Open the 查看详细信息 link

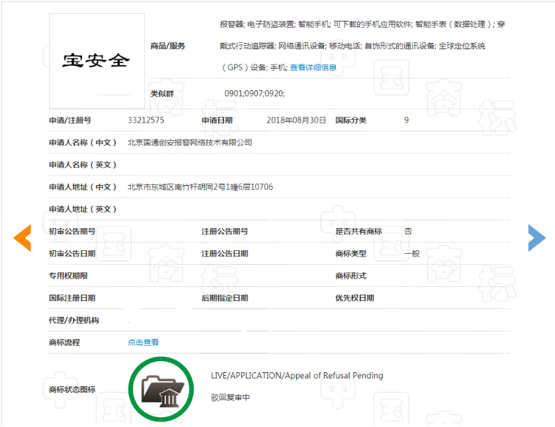(313, 67)
